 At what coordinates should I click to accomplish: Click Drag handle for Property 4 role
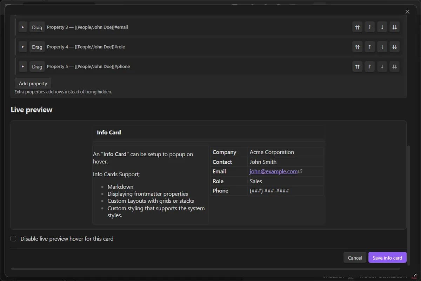37,47
